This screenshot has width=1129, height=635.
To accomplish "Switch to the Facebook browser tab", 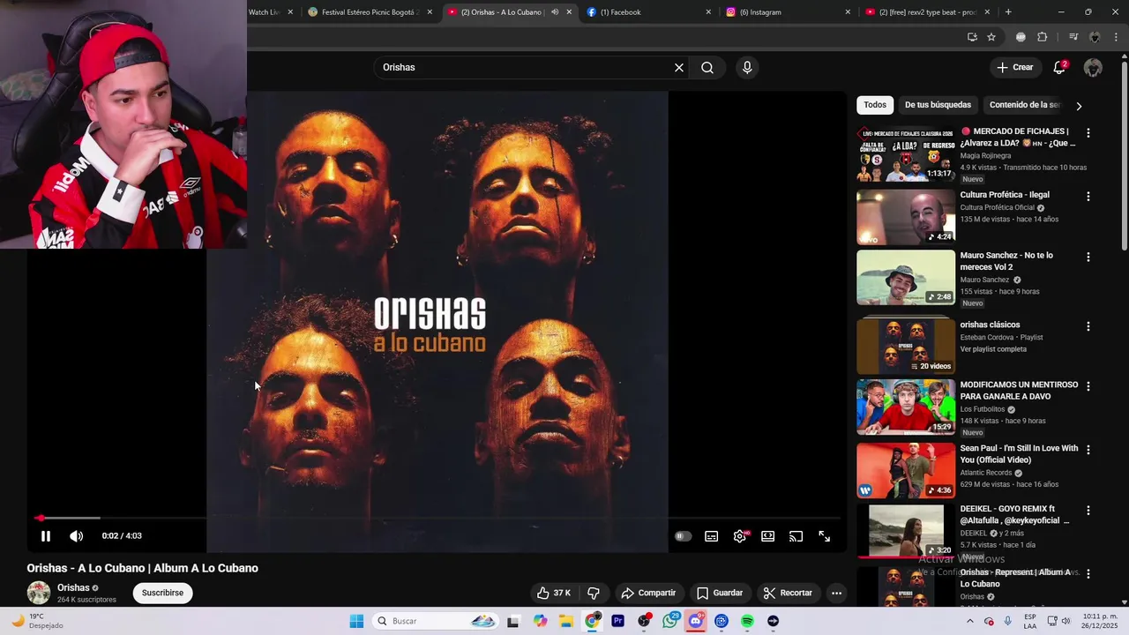I will 648,12.
